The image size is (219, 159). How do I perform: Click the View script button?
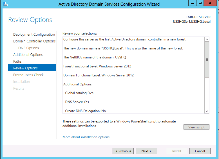tap(196, 127)
